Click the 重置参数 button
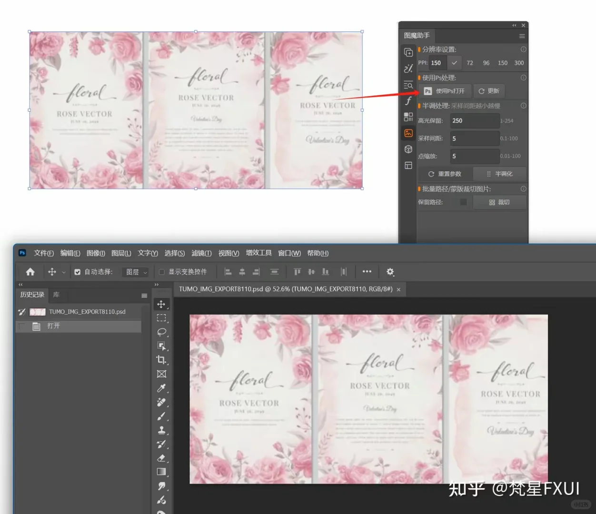This screenshot has width=596, height=514. tap(445, 174)
